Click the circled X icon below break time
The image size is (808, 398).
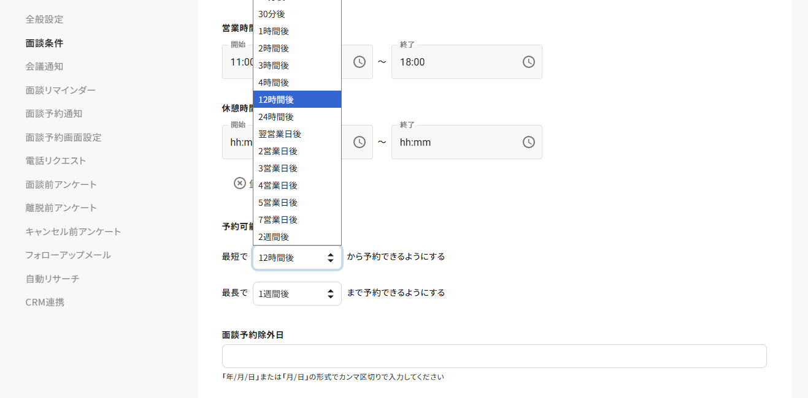pos(240,182)
